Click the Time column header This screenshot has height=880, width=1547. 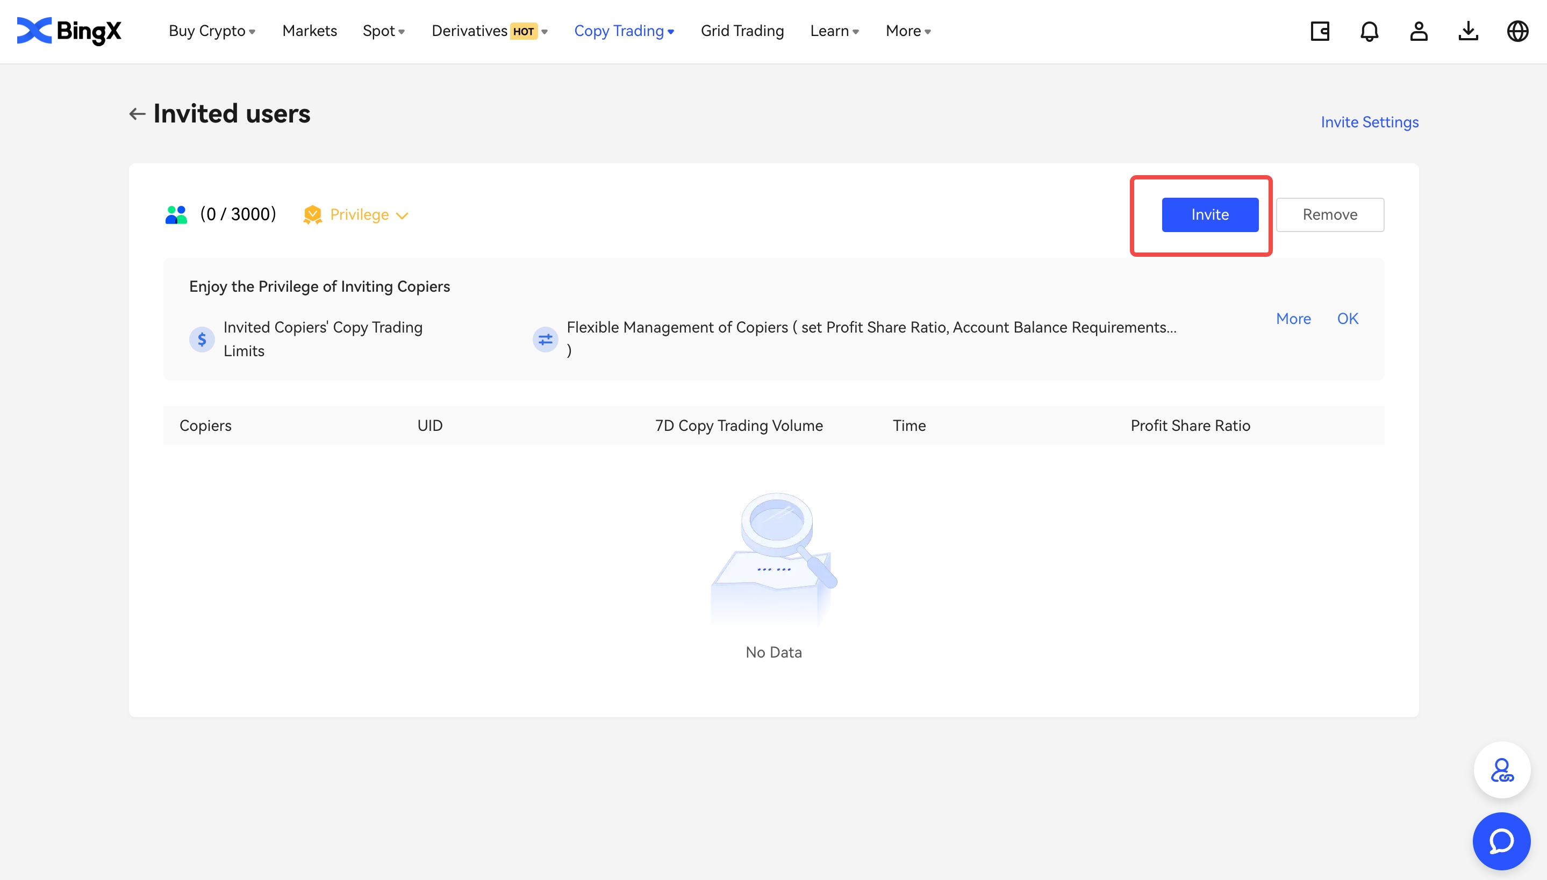coord(909,425)
